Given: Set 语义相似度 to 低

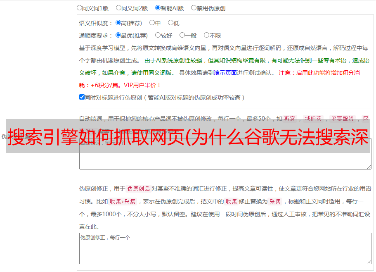Looking at the screenshot, I should click(170, 23).
